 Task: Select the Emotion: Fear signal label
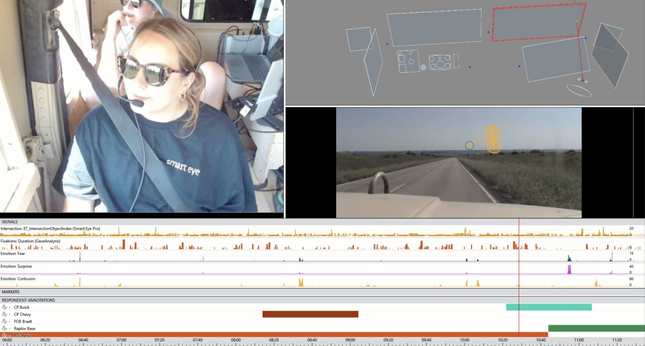pyautogui.click(x=12, y=254)
